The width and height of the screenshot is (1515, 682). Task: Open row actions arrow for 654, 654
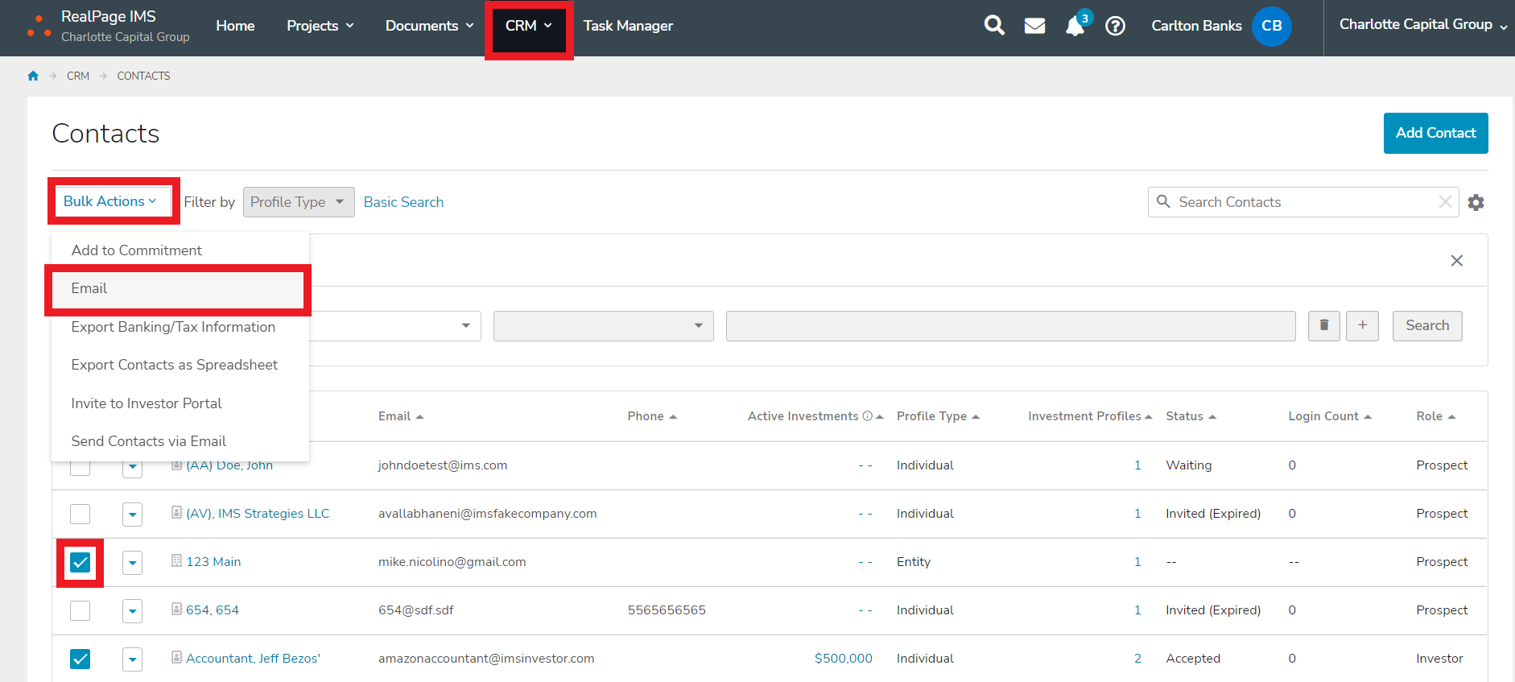point(132,610)
